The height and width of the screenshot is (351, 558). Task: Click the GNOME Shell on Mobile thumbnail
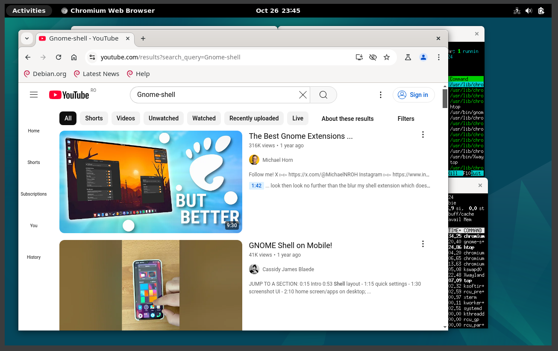coord(150,285)
